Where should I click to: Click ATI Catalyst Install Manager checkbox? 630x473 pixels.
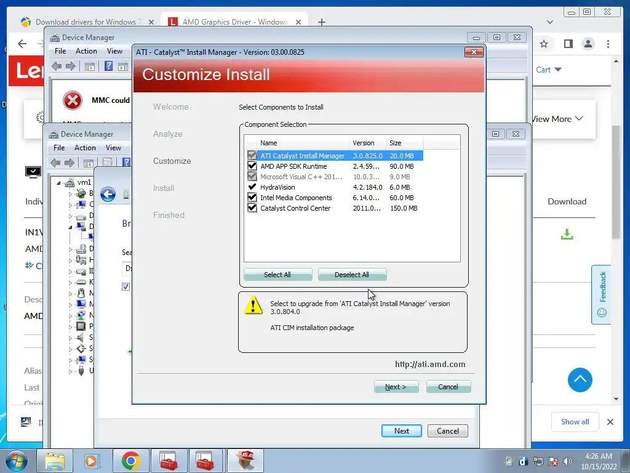click(252, 155)
